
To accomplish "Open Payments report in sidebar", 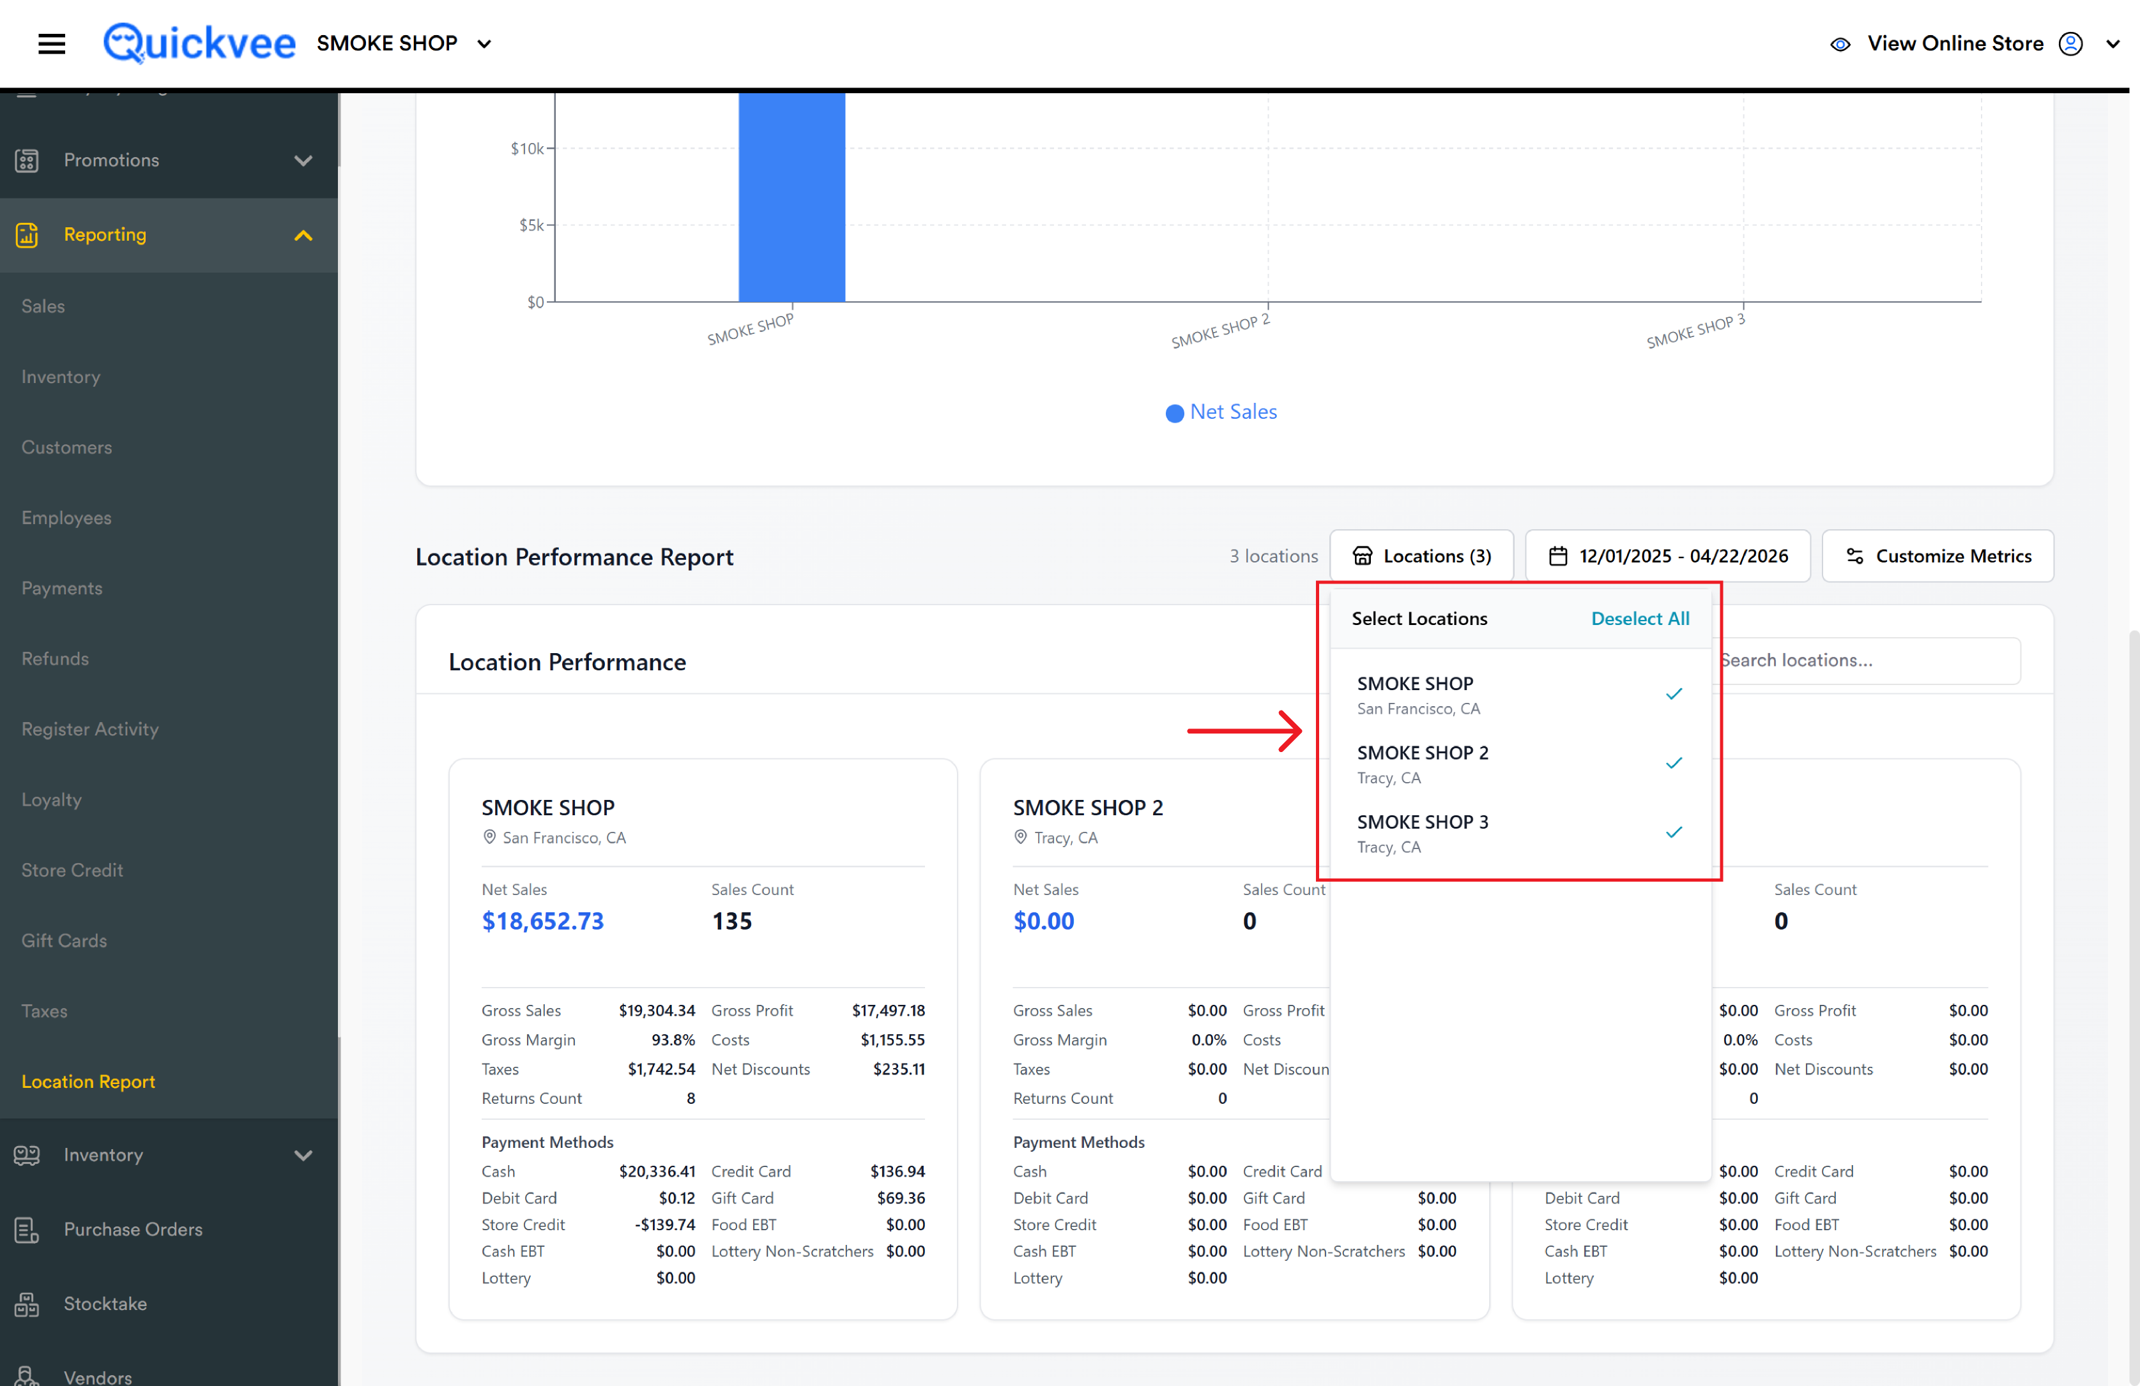I will click(62, 588).
